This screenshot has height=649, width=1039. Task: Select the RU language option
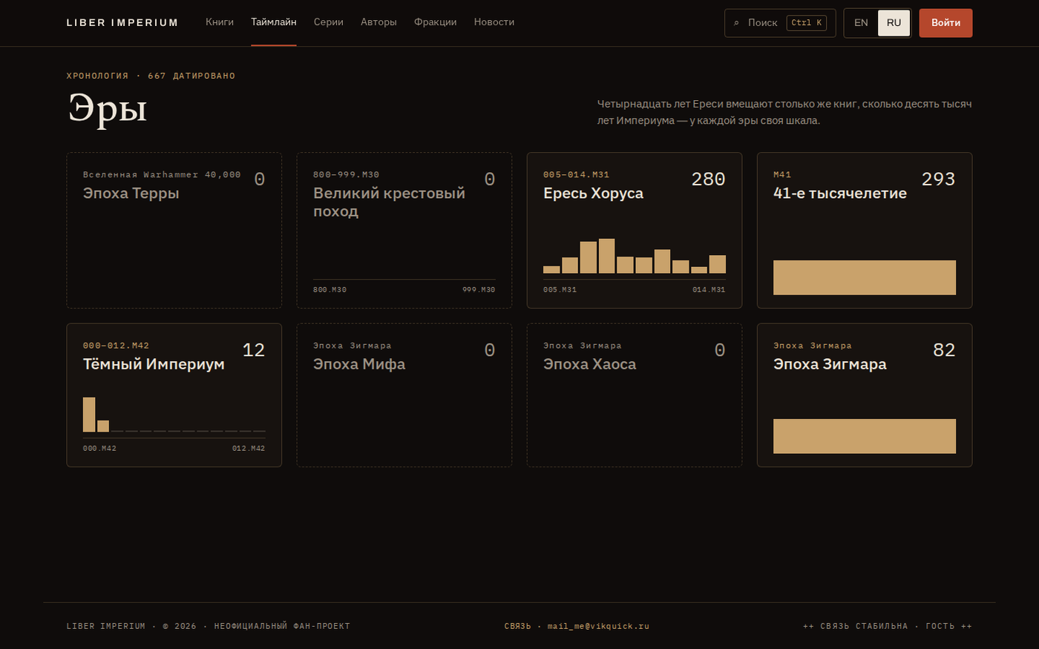[894, 23]
